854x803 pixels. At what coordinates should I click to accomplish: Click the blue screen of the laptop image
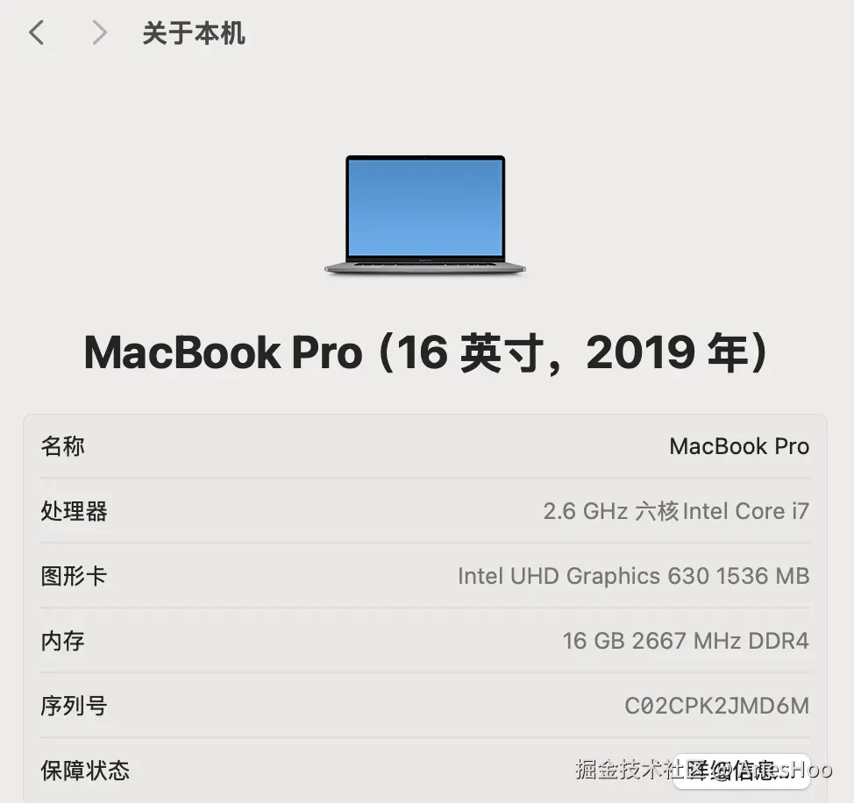tap(425, 208)
